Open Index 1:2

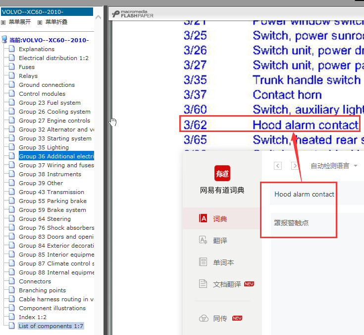(33, 317)
